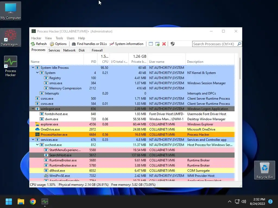Open the notification count badge
278x208 pixels.
(270, 201)
